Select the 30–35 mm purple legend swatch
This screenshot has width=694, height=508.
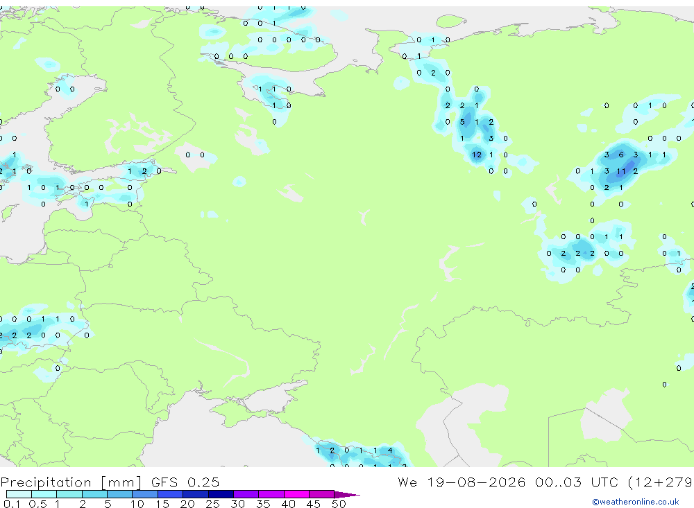pos(246,494)
